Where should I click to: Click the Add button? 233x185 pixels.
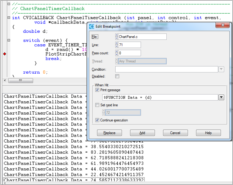pos(142,133)
